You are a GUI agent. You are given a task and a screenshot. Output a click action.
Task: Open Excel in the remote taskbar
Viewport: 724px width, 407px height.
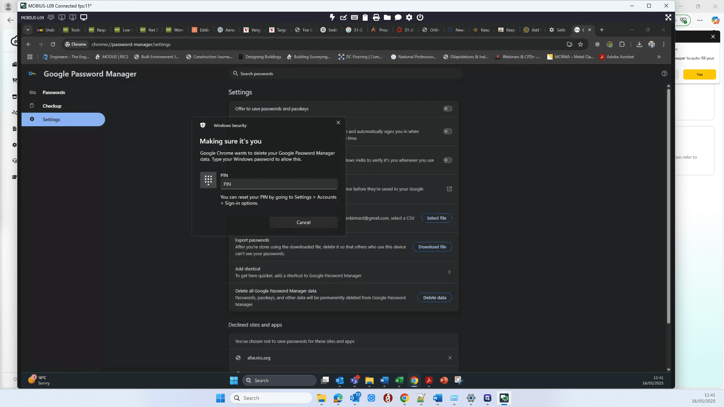(x=399, y=381)
